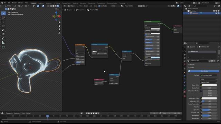Select rendered viewport shading mode icon
Viewport: 221px width, 124px height.
click(58, 6)
